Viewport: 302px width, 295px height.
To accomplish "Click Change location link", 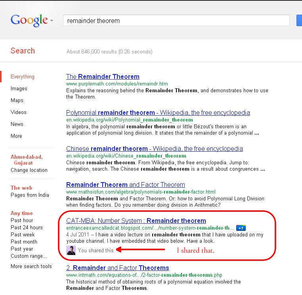I will point(29,170).
